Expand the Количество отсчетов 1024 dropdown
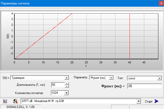This screenshot has width=164, height=109. [66, 93]
